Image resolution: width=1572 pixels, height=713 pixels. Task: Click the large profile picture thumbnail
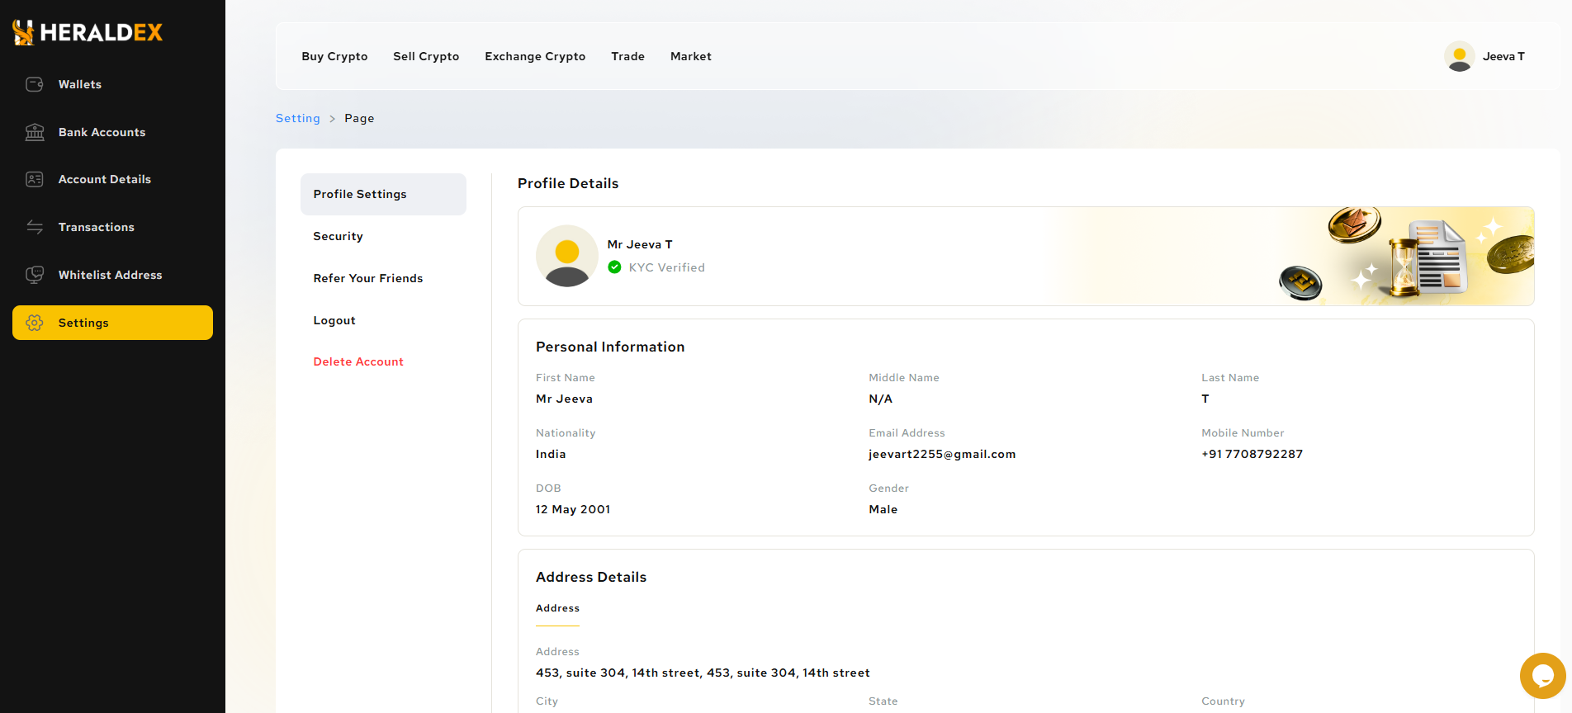coord(567,256)
